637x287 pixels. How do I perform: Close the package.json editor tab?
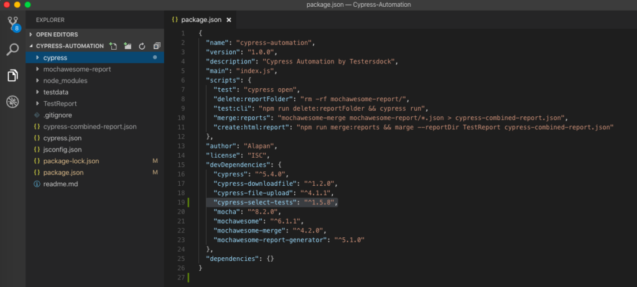point(229,19)
